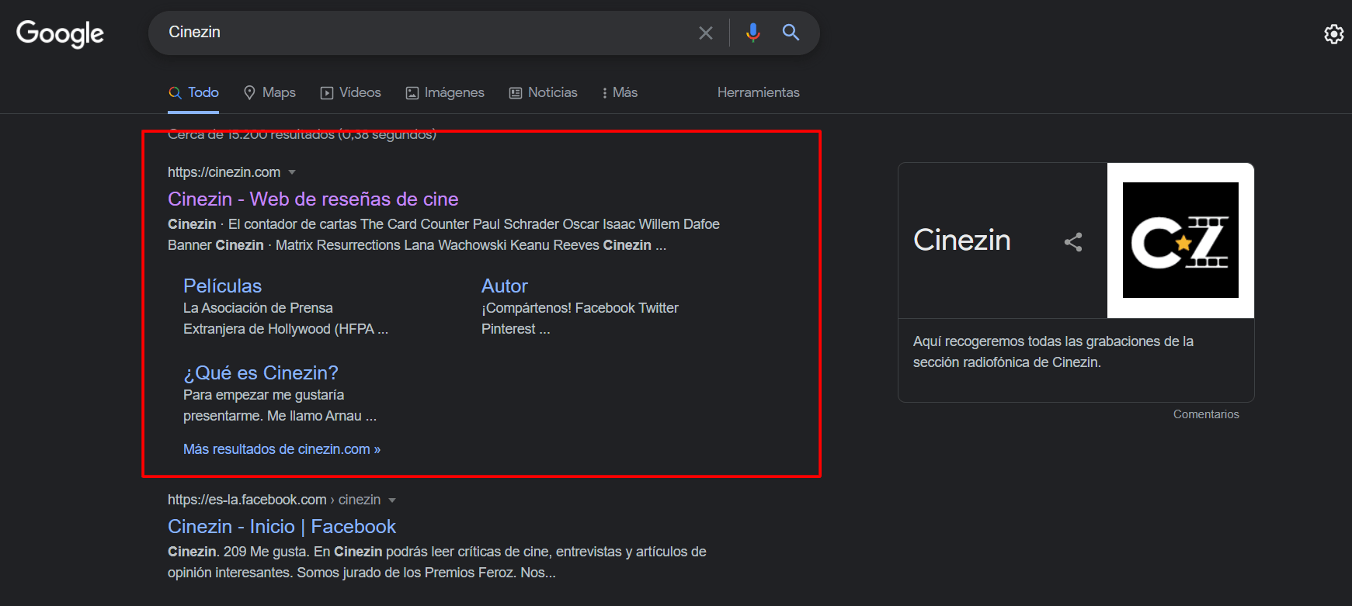Open the '¿Qué es Cinezin?' sitelink

(x=261, y=372)
